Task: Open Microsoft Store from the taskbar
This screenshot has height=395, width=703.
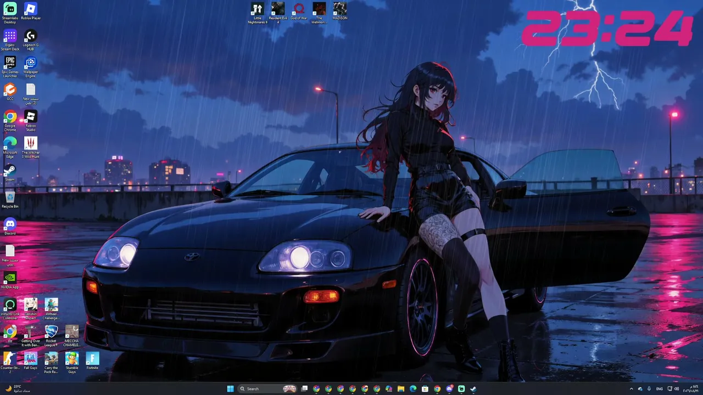Action: (x=425, y=389)
